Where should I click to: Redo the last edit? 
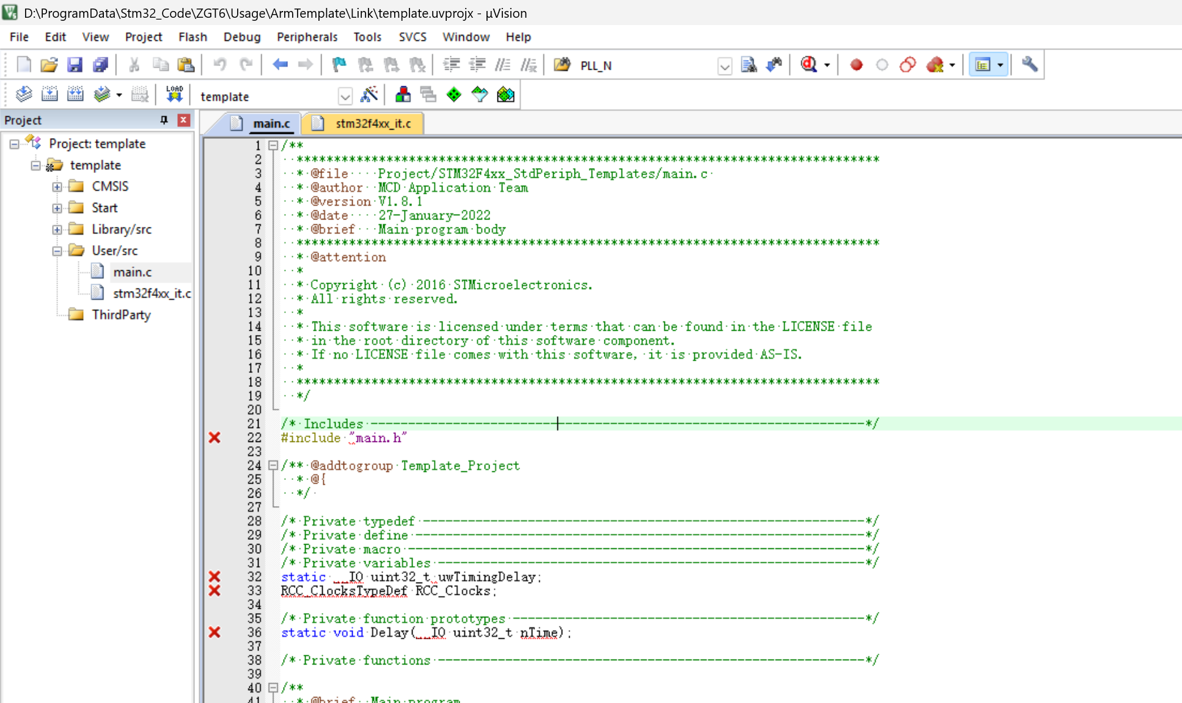click(x=246, y=65)
